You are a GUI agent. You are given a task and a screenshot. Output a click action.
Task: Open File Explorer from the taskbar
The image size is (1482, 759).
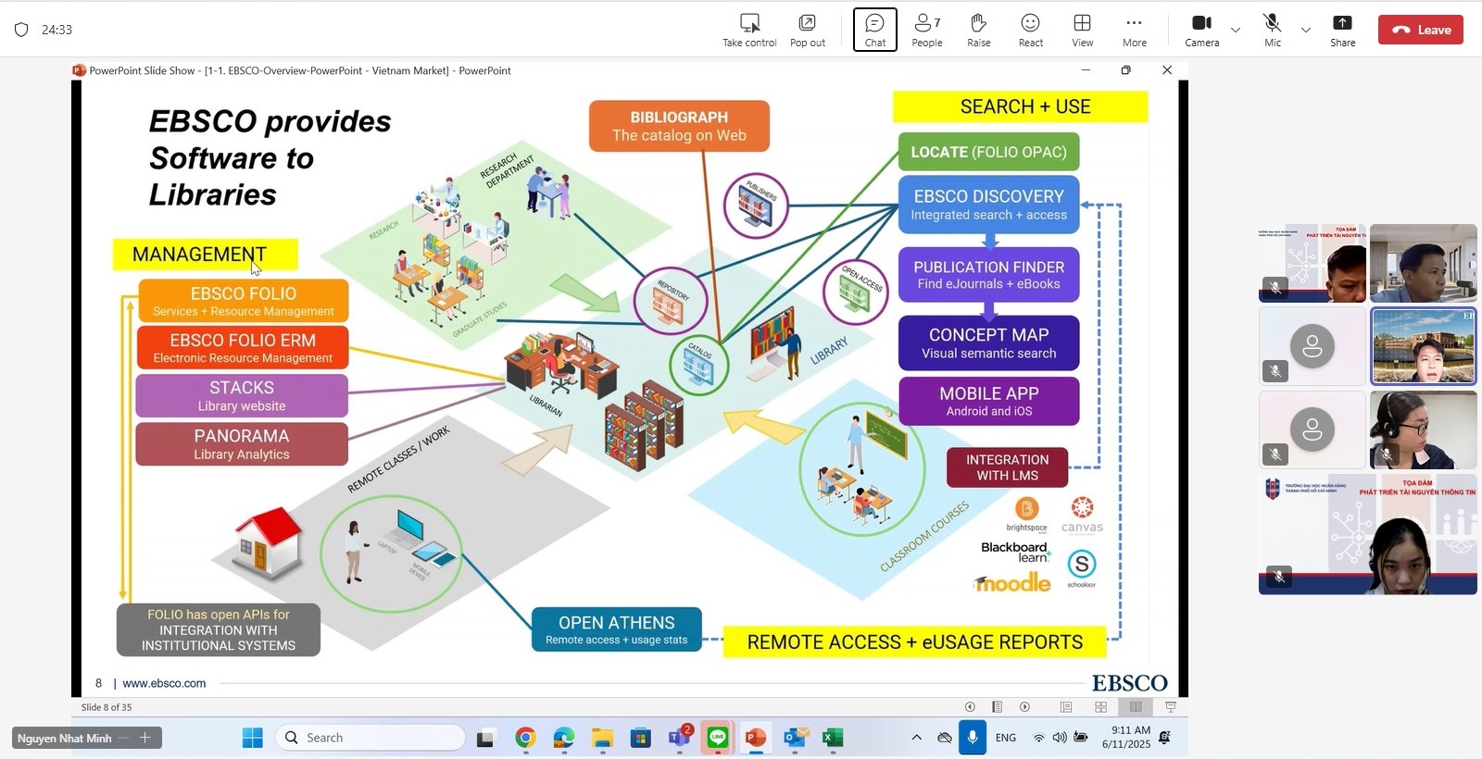point(603,738)
